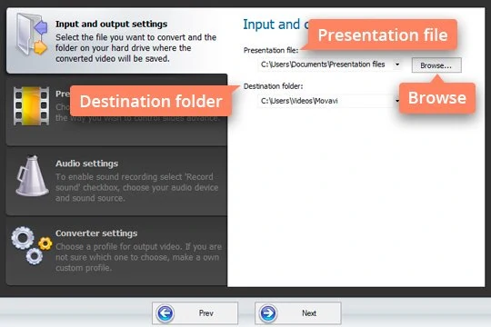Expand the Destination folder dropdown arrow
Viewport: 491px width, 327px height.
[396, 101]
